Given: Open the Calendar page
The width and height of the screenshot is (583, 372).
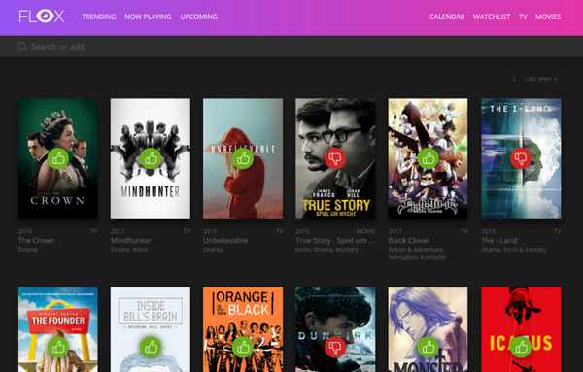Looking at the screenshot, I should point(447,17).
